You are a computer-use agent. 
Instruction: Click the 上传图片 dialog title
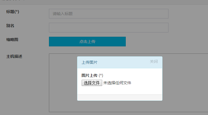[x=89, y=62]
